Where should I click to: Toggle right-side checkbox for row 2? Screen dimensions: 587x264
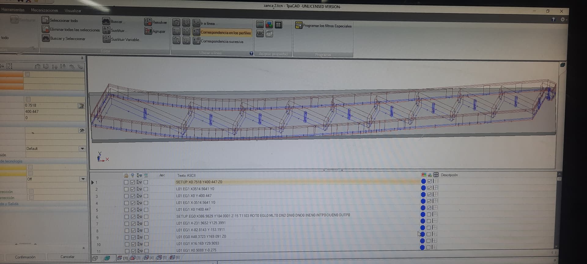pos(430,188)
